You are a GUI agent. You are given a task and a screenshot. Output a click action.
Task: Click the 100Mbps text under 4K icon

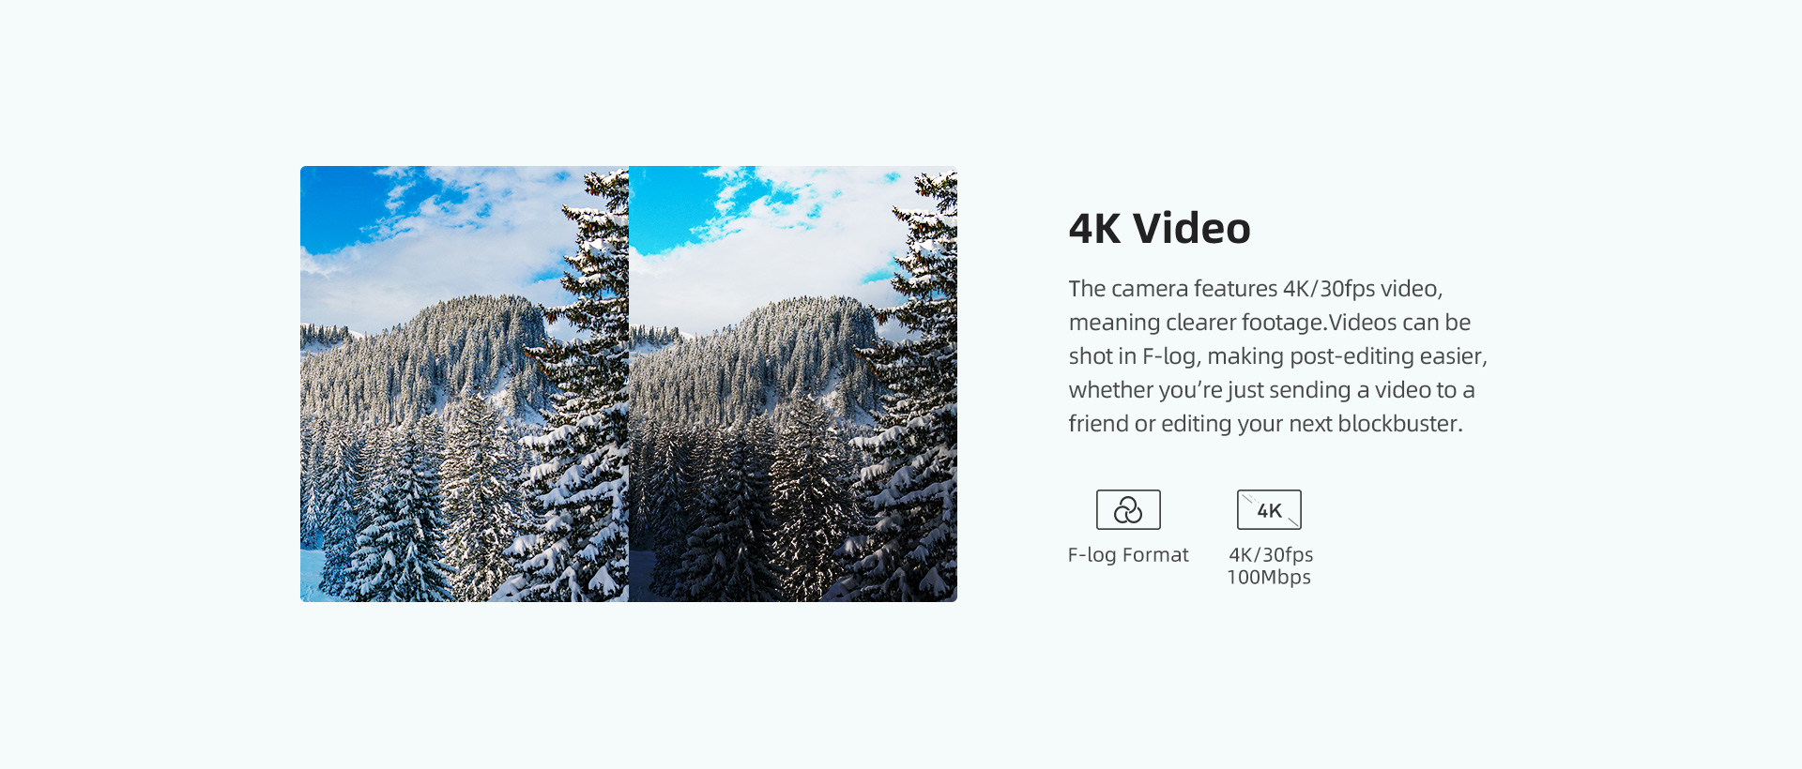1269,578
